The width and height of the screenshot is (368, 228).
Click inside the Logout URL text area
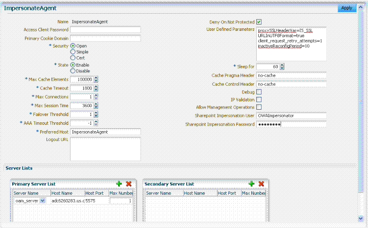point(105,149)
